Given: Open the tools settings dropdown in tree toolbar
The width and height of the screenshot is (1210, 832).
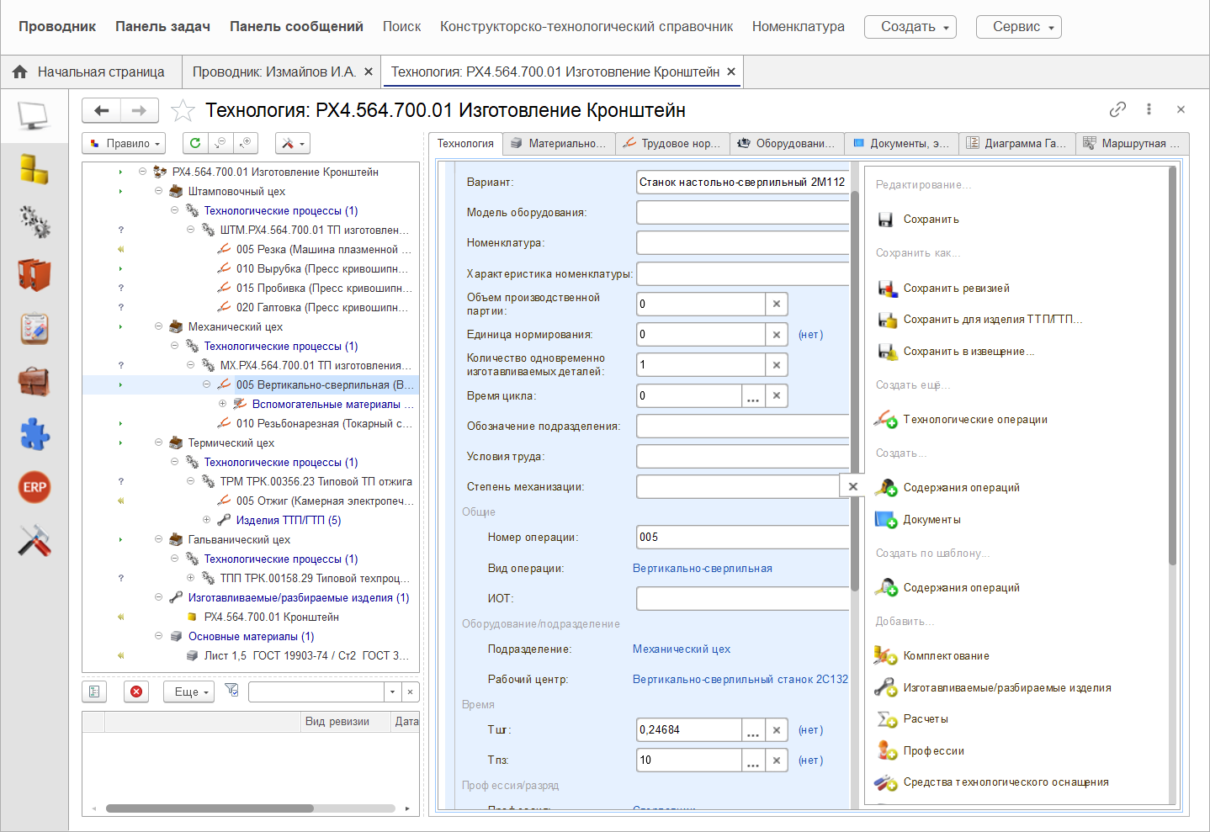Looking at the screenshot, I should click(294, 143).
